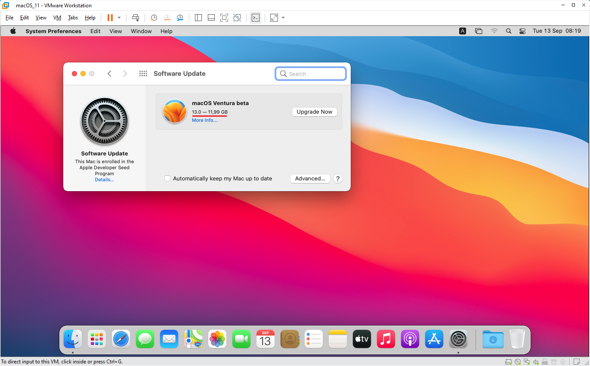The image size is (590, 366).
Task: Pause the virtual machine from VMware toolbar
Action: click(110, 18)
